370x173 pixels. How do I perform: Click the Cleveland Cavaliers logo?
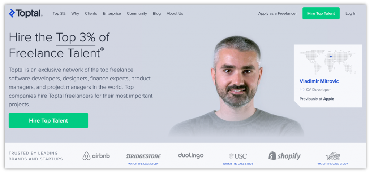(x=333, y=156)
